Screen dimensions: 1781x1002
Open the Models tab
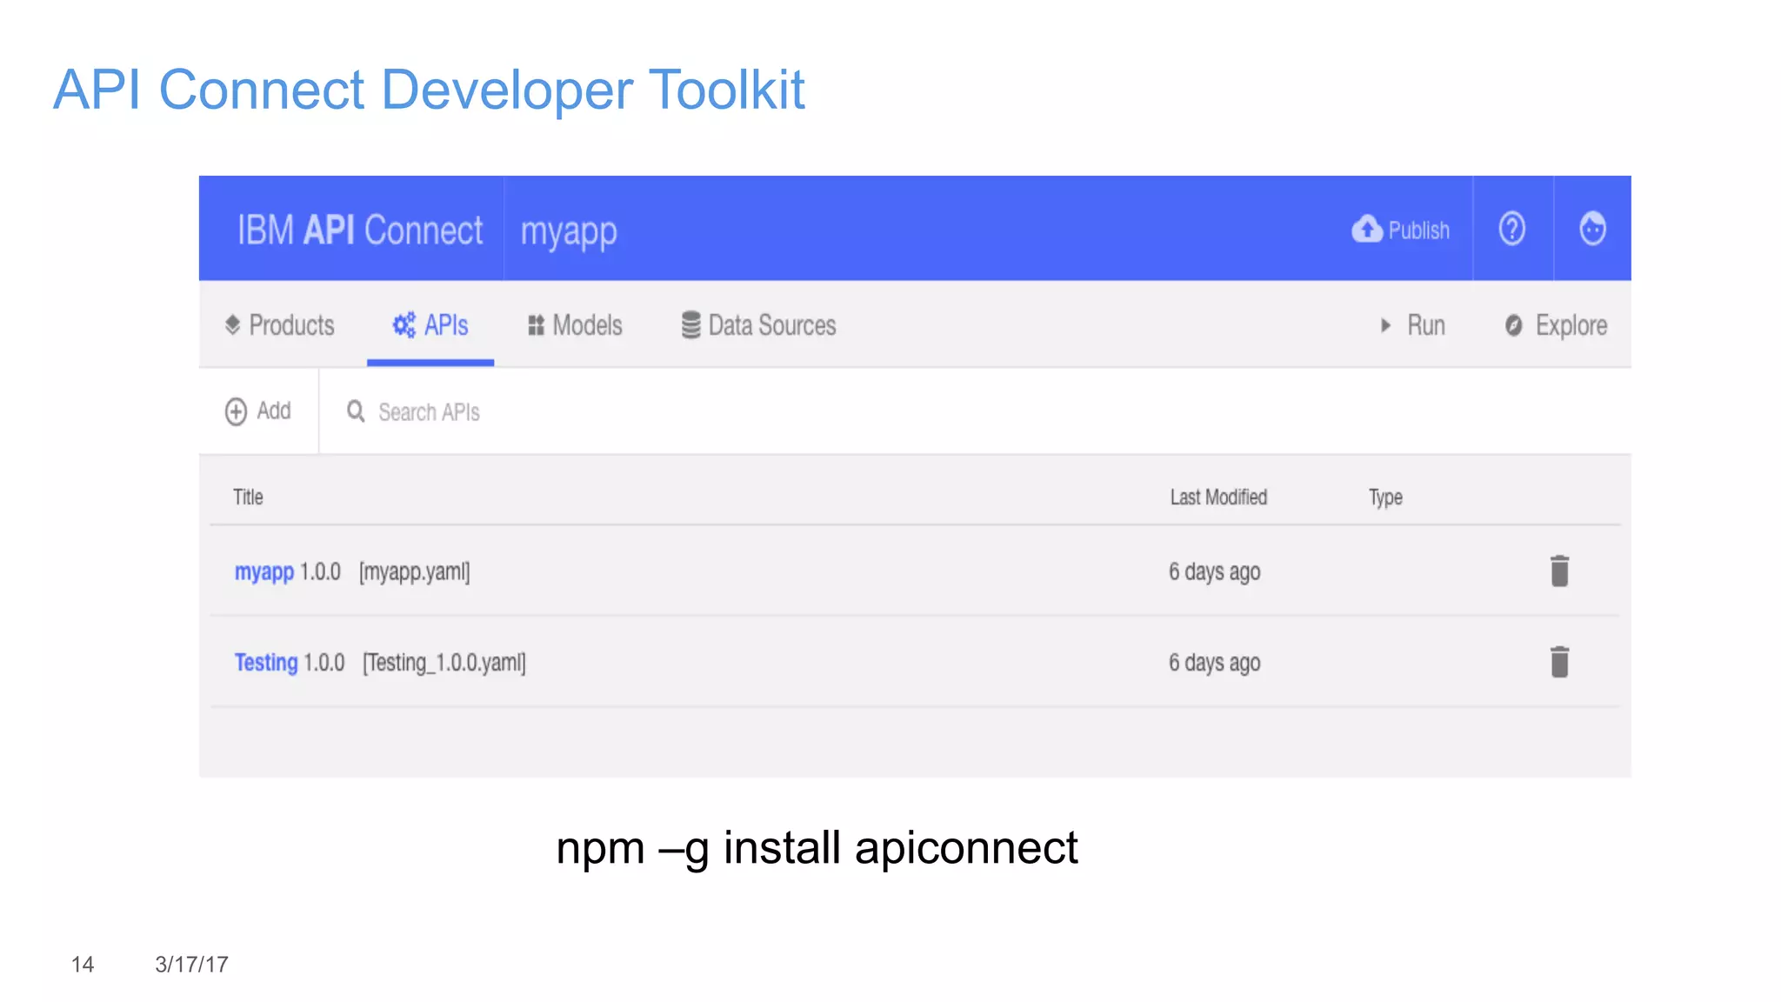[575, 325]
